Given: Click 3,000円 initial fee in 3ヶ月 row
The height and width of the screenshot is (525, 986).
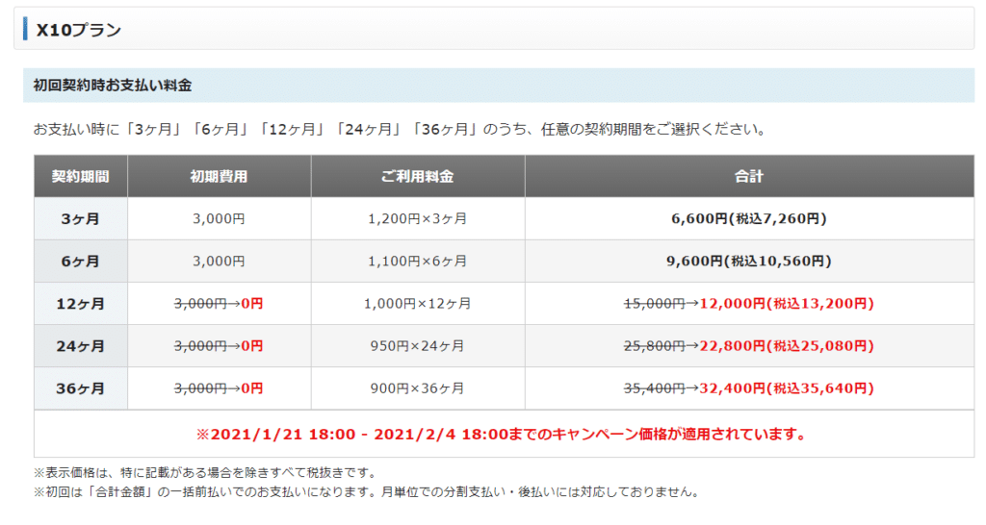Looking at the screenshot, I should tap(219, 219).
